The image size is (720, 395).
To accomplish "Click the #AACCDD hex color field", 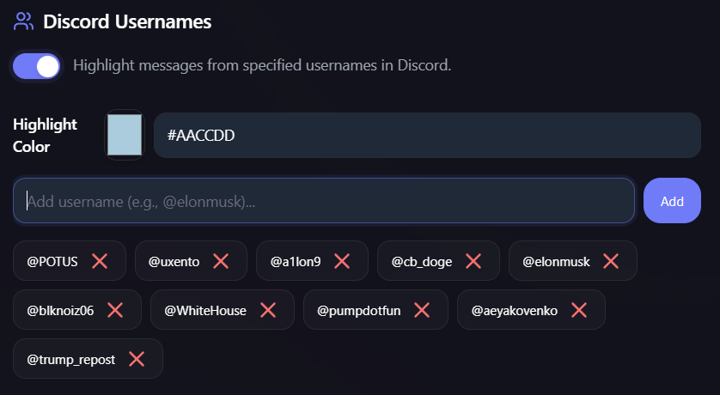I will tap(426, 136).
